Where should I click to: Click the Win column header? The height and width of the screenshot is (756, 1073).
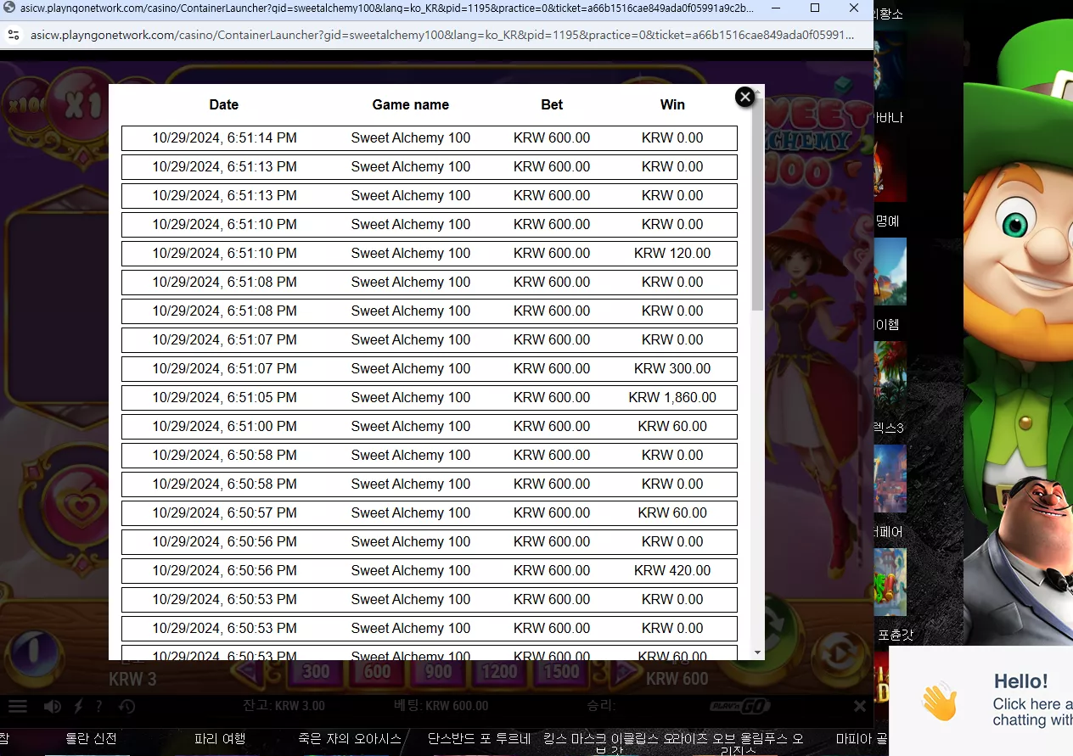(x=672, y=104)
